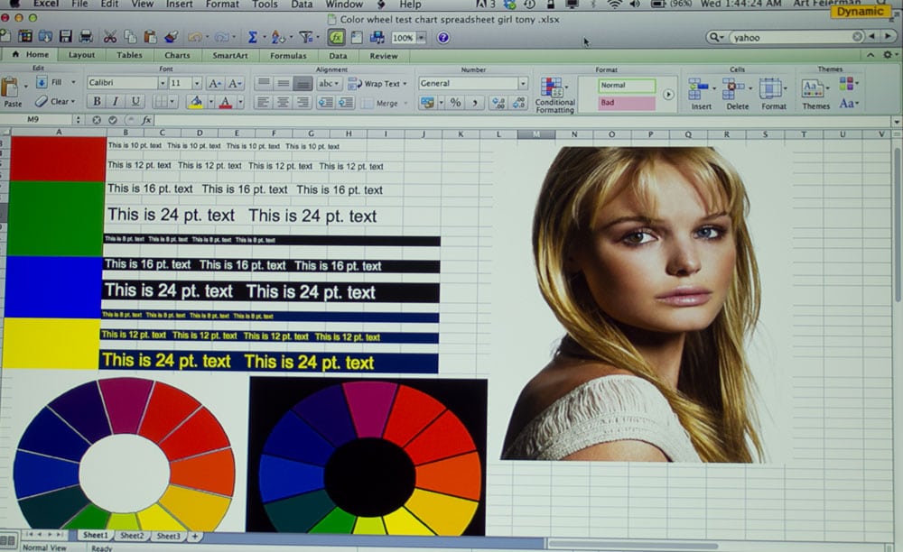The image size is (903, 552).
Task: Increase indent in the Alignment group
Action: pyautogui.click(x=346, y=102)
